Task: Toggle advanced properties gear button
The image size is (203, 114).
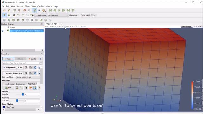Action: tap(41, 63)
